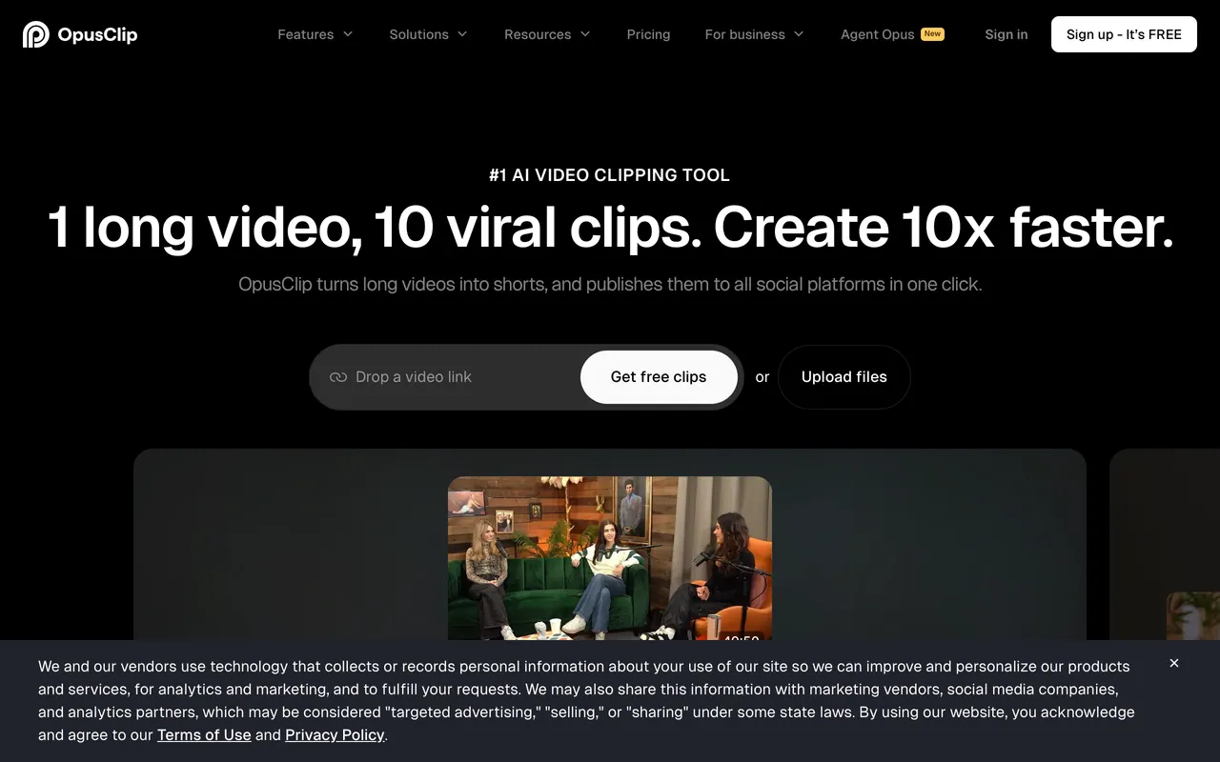Open the Terms of Use link
Screen dimensions: 1220x762
point(204,735)
